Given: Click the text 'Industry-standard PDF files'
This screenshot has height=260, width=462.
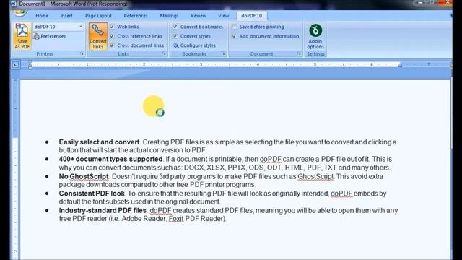Looking at the screenshot, I should [x=103, y=210].
